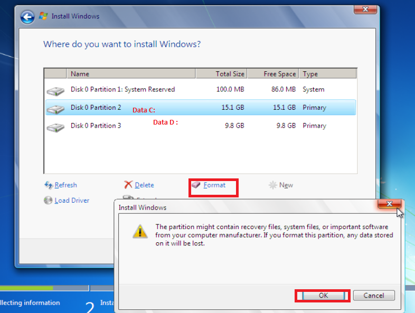
Task: Click the green installation progress bar
Action: pyautogui.click(x=26, y=288)
